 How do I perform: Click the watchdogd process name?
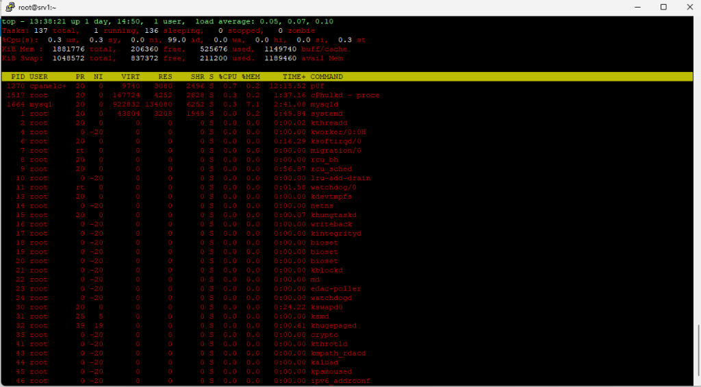coord(331,298)
